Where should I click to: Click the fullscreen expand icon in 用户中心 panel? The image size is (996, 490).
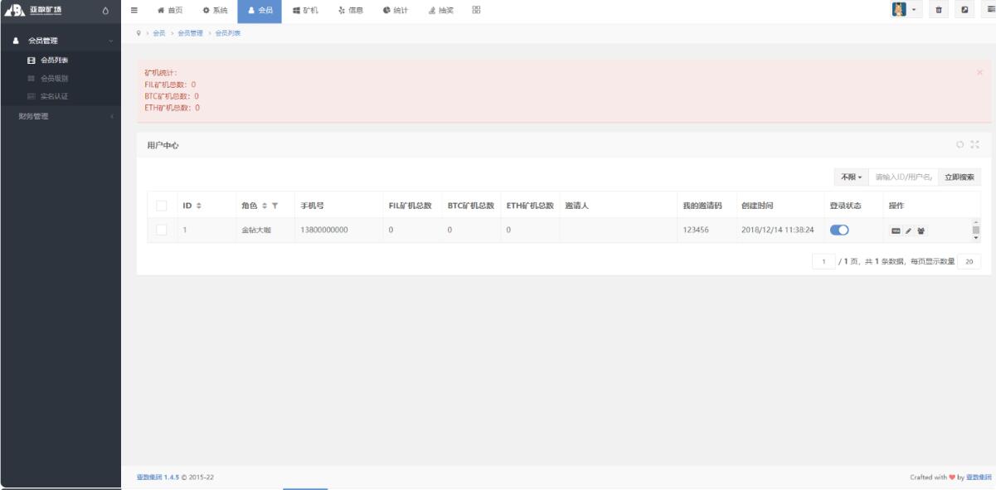974,145
